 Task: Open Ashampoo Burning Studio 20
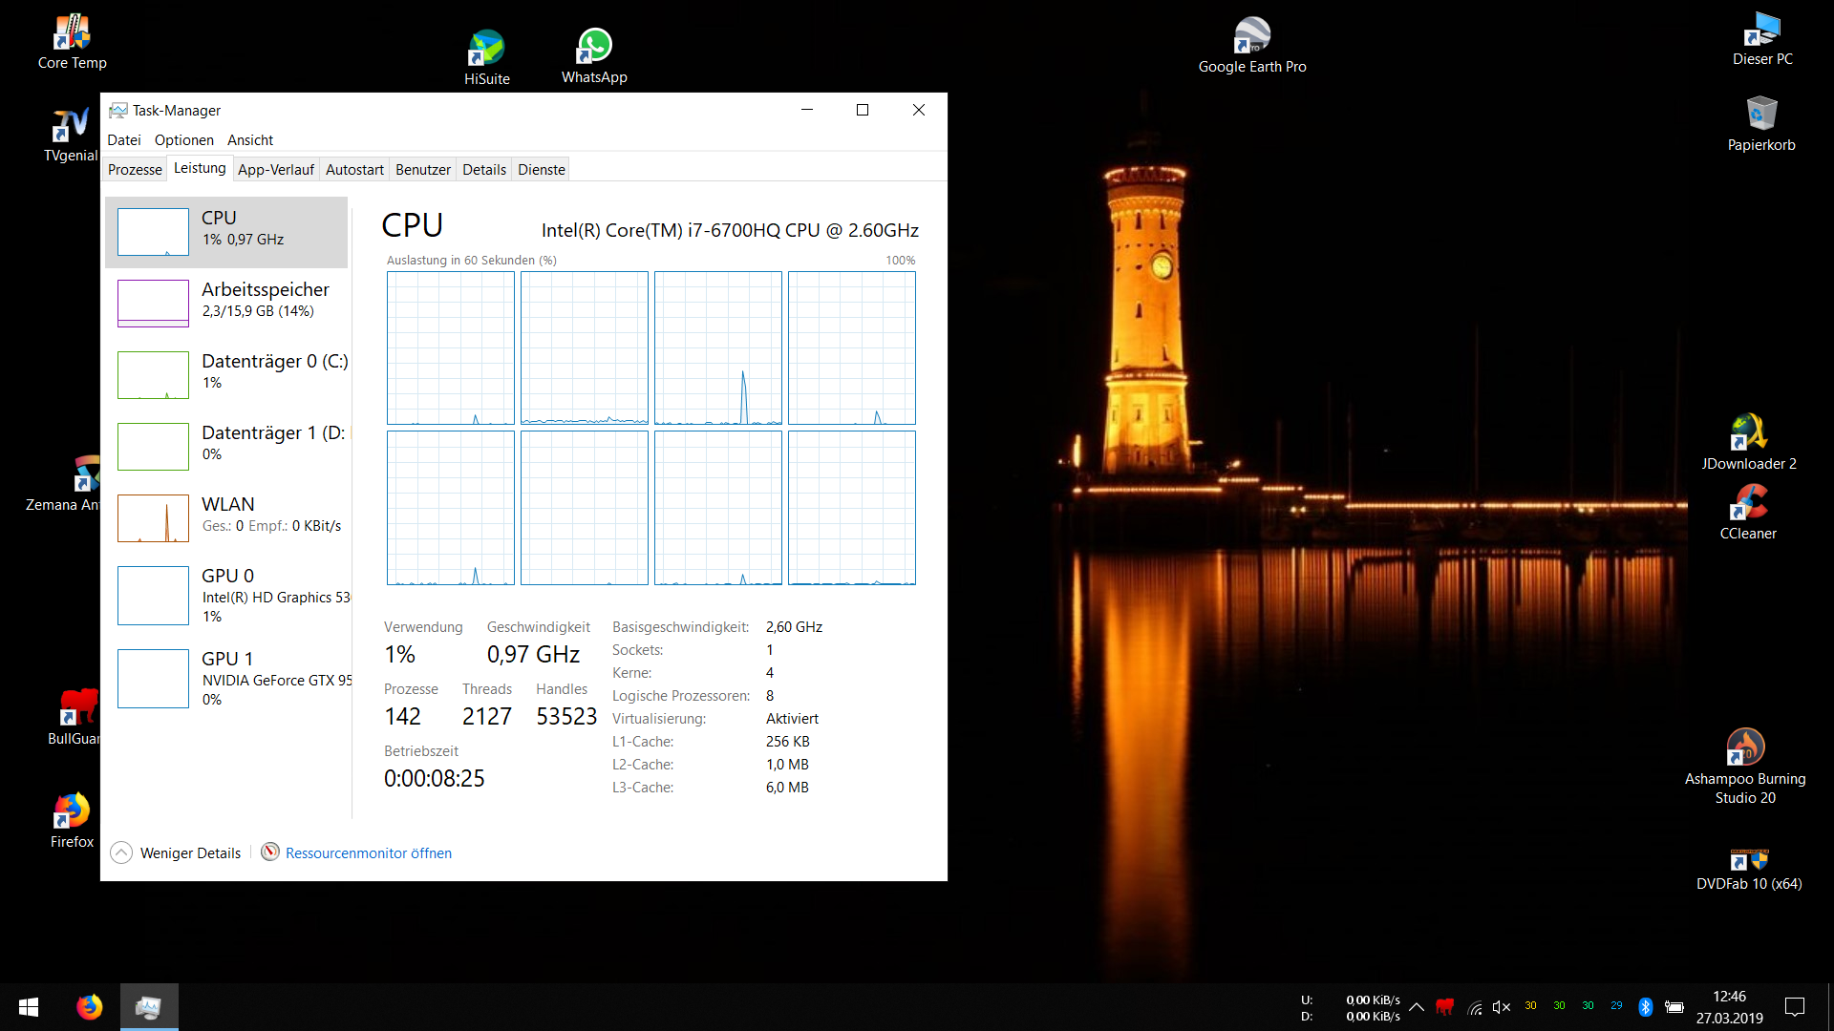[1745, 767]
